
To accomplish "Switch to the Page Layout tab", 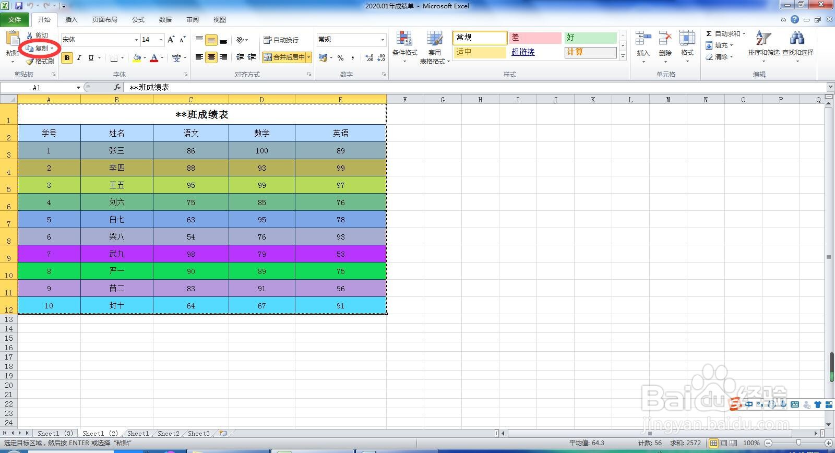I will (x=104, y=20).
